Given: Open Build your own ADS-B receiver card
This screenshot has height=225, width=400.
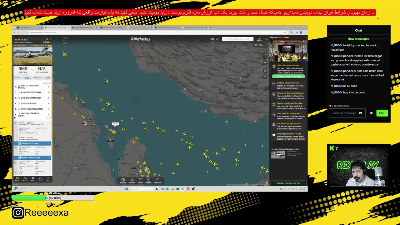Looking at the screenshot, I should tap(288, 85).
